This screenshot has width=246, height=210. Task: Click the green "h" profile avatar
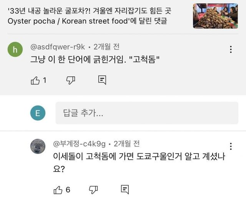15,49
